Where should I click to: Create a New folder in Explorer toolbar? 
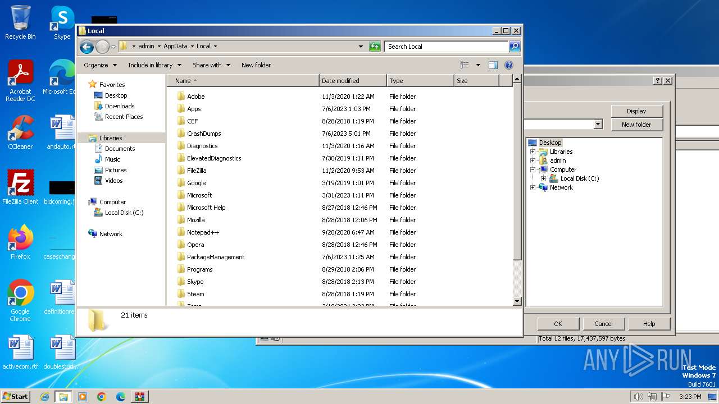(x=256, y=65)
